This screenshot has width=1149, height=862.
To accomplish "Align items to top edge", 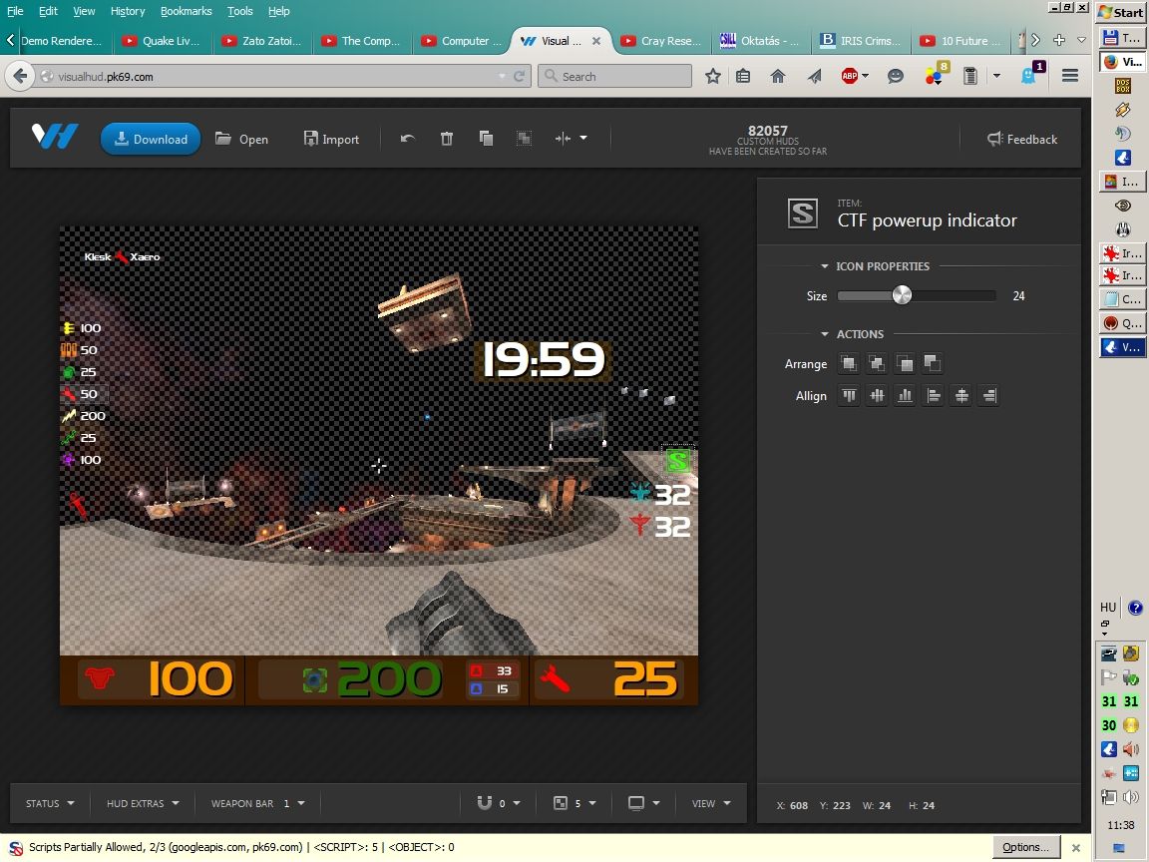I will [849, 396].
